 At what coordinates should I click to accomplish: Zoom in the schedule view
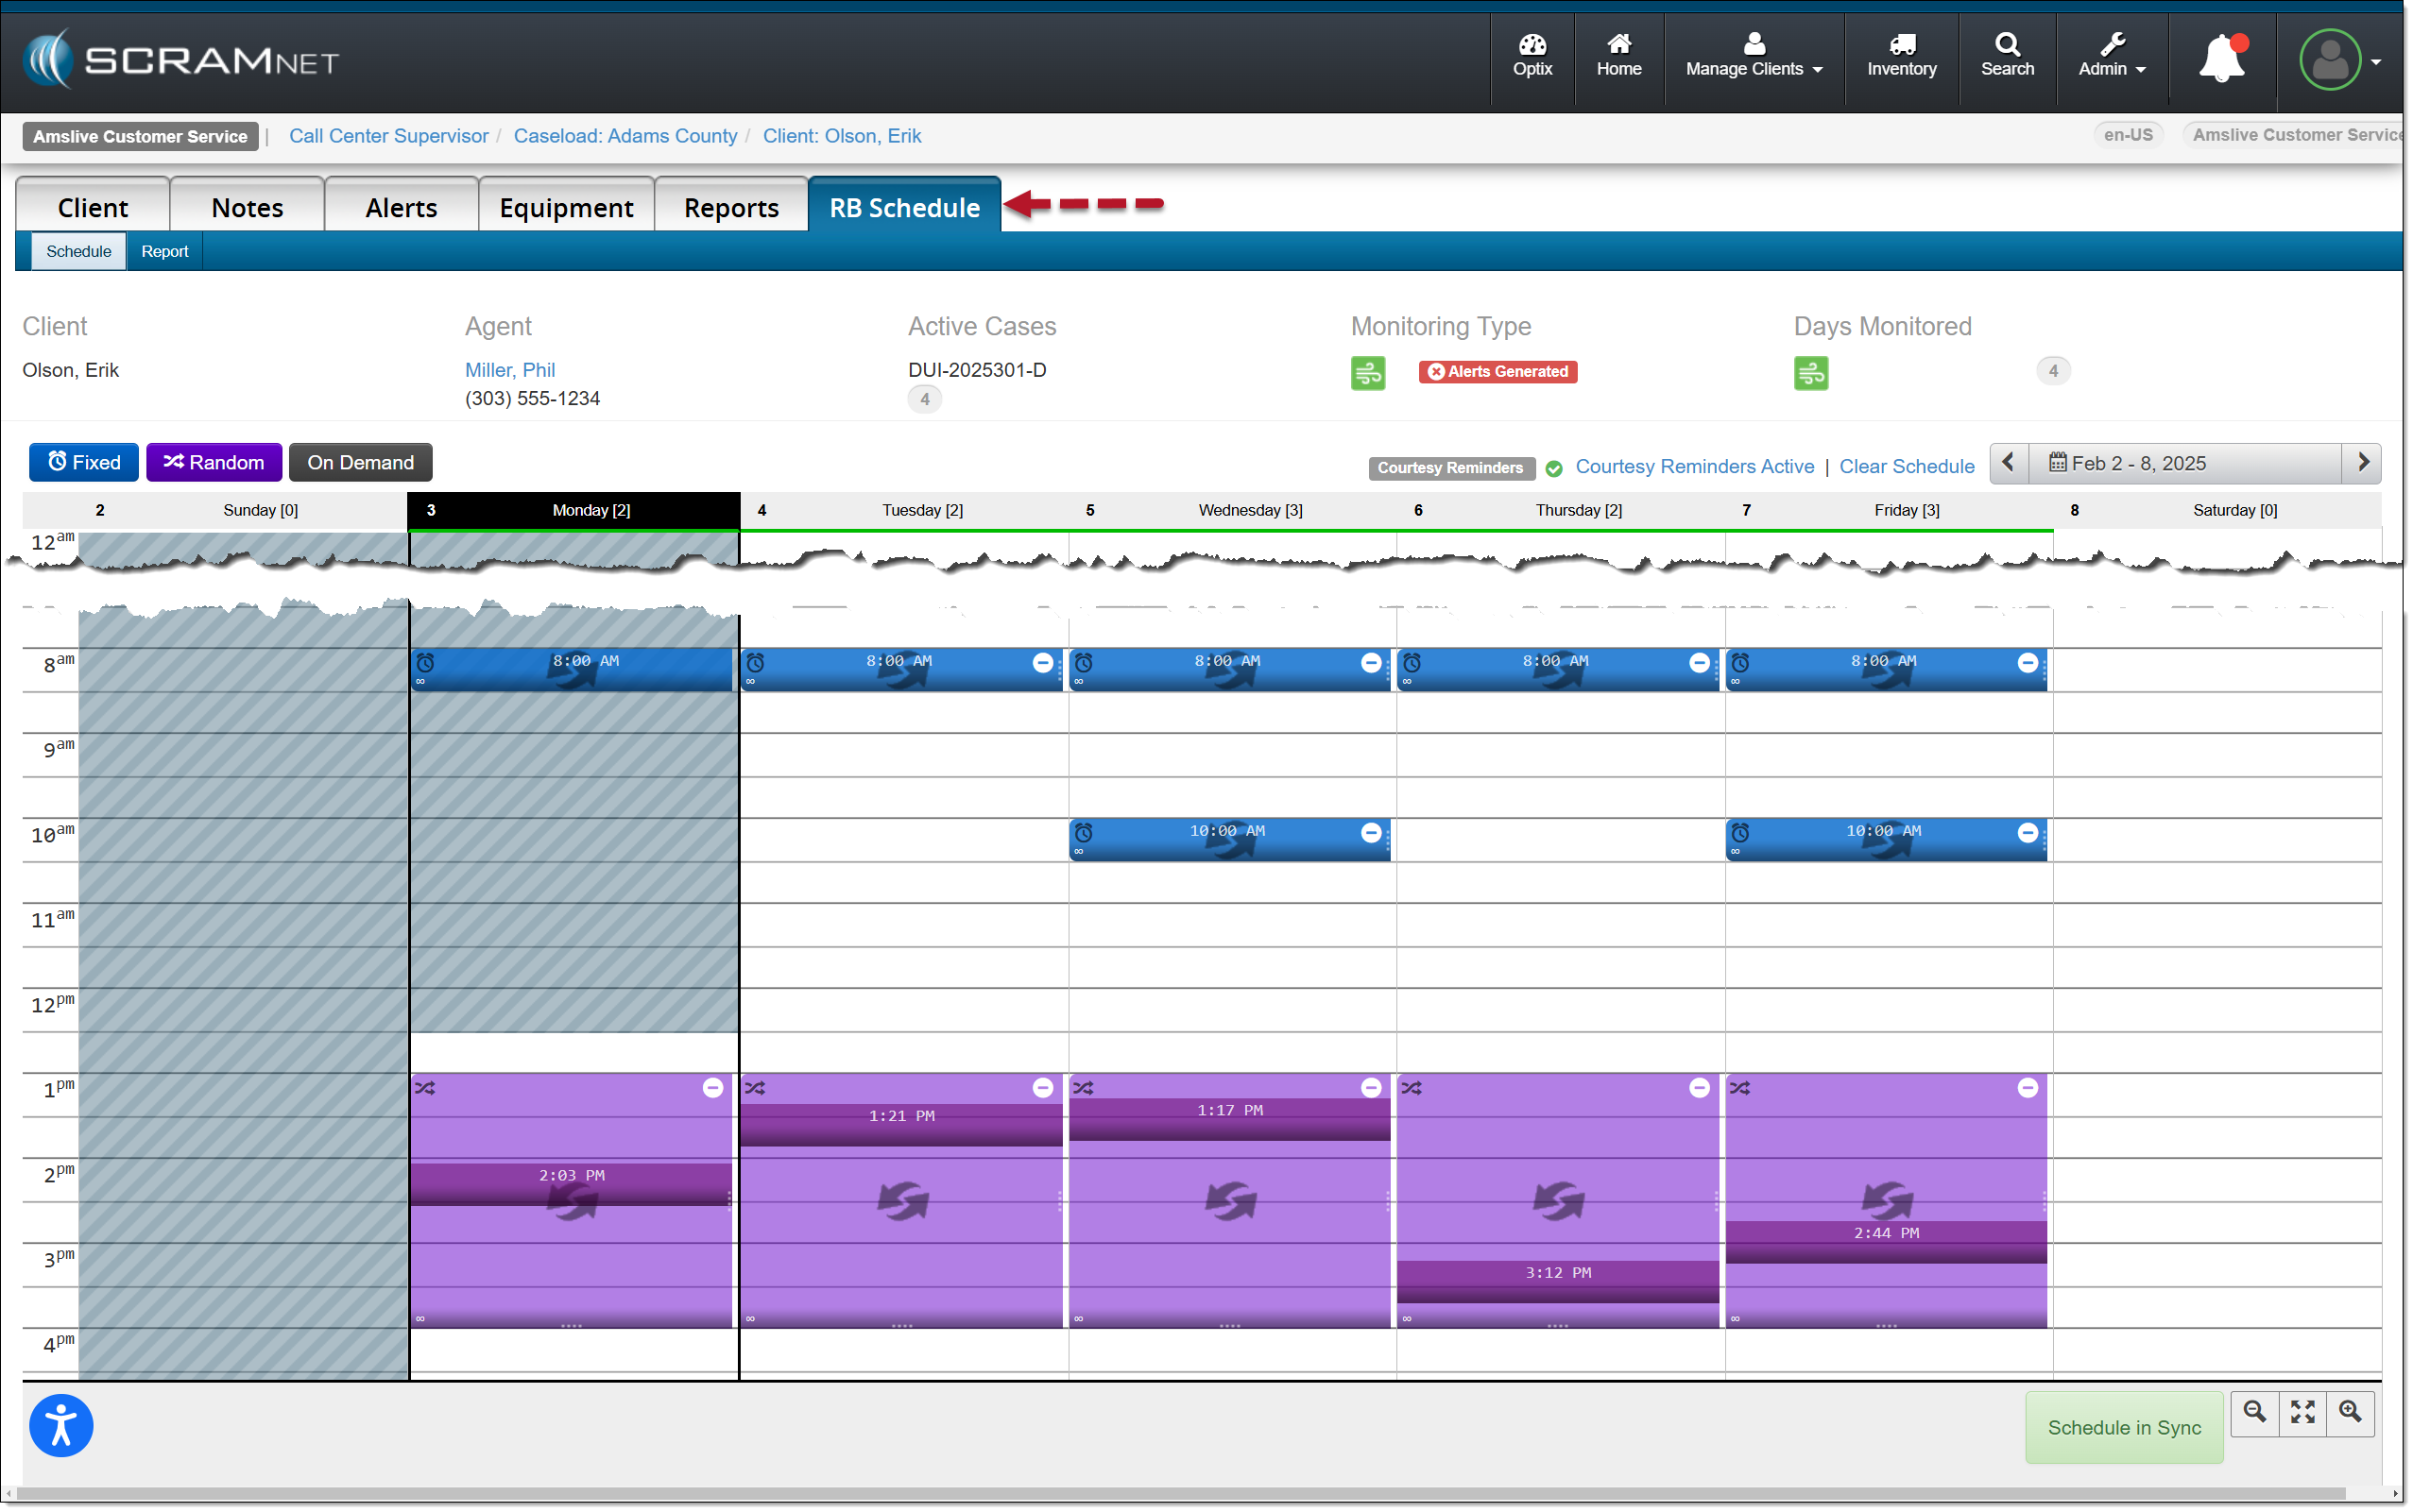(2350, 1412)
